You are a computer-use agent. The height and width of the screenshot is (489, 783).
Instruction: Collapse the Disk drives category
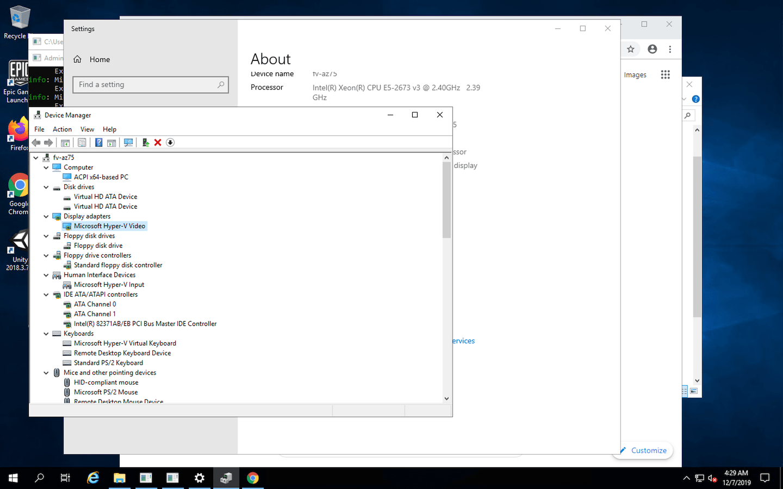(46, 187)
